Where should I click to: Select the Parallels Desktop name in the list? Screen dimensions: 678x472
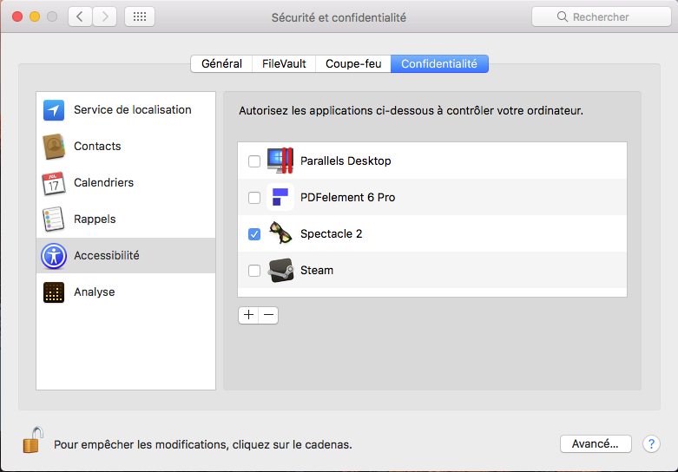[346, 161]
